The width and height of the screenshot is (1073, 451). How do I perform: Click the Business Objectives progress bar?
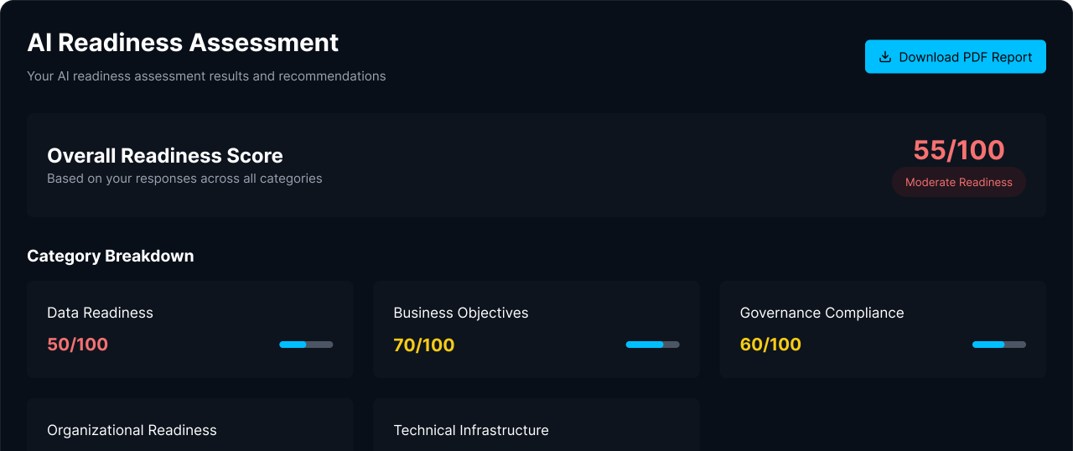653,345
